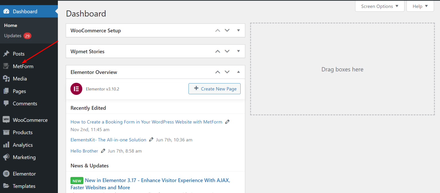440x193 pixels.
Task: Click the WooCommerce logo icon in sidebar
Action: pyautogui.click(x=6, y=120)
